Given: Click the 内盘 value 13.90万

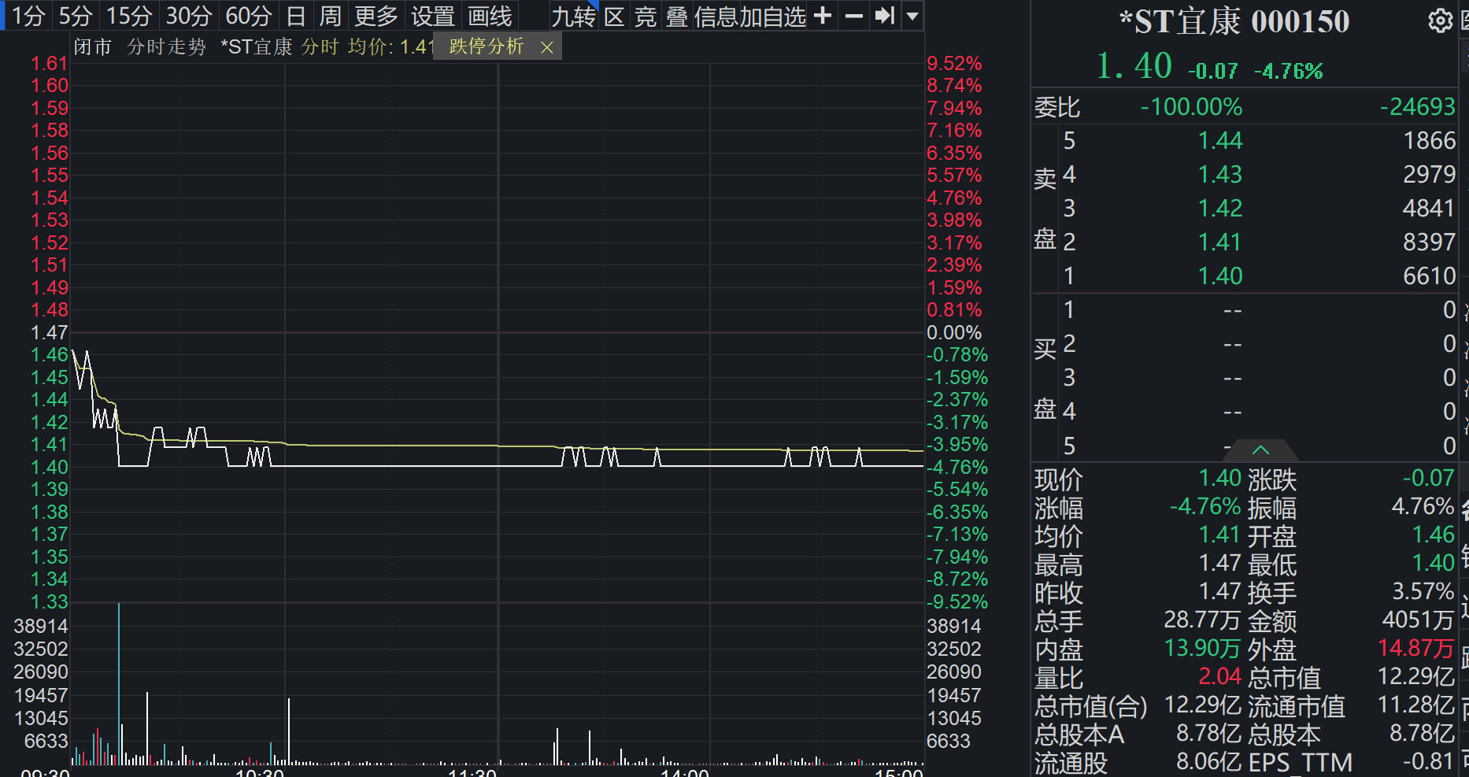Looking at the screenshot, I should [1203, 648].
